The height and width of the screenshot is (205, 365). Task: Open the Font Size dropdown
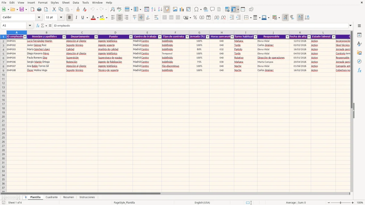click(x=61, y=18)
